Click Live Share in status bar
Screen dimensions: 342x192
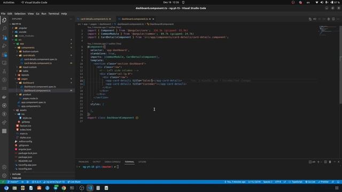coord(74,182)
